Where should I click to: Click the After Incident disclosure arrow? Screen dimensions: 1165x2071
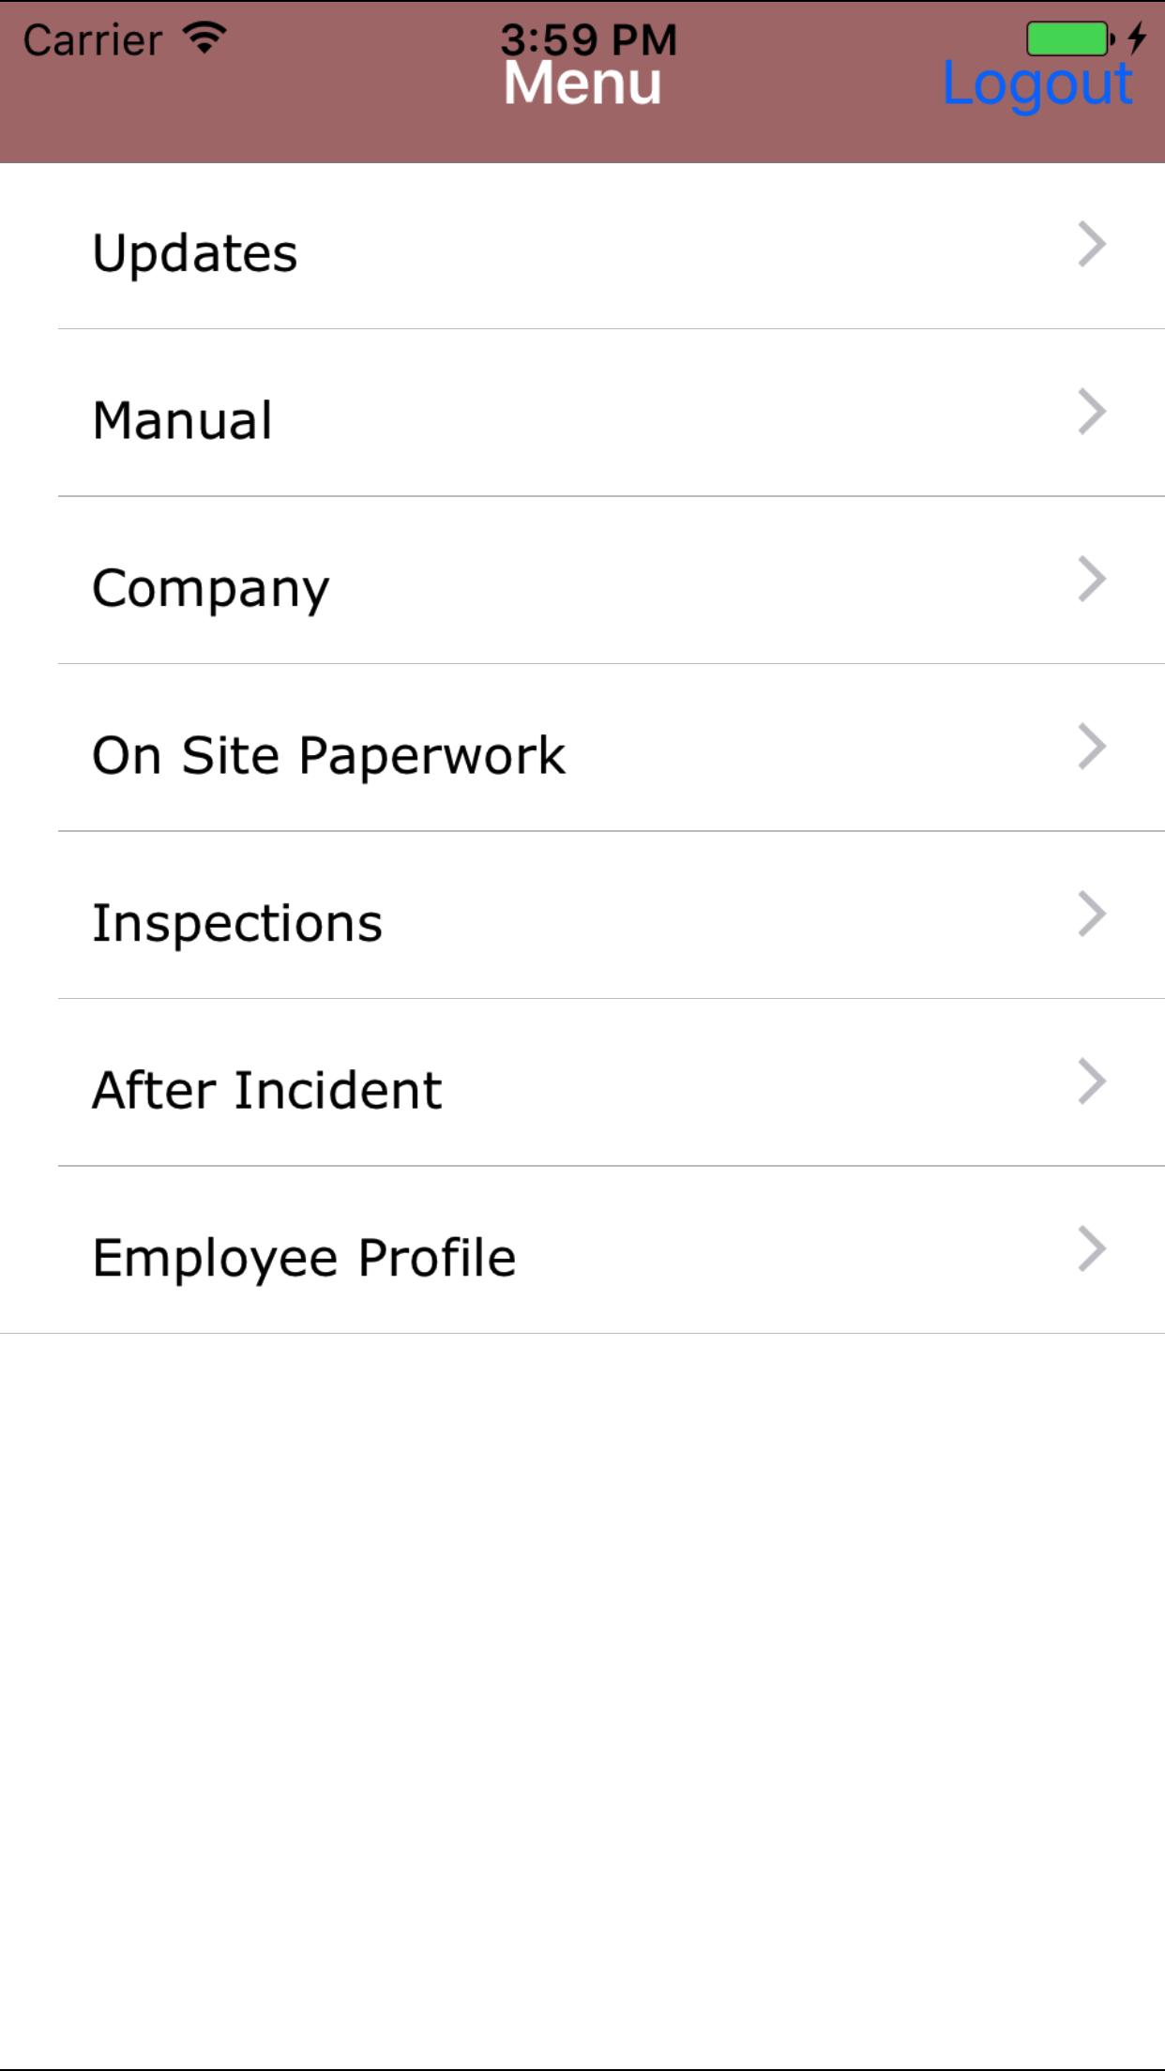(1092, 1082)
